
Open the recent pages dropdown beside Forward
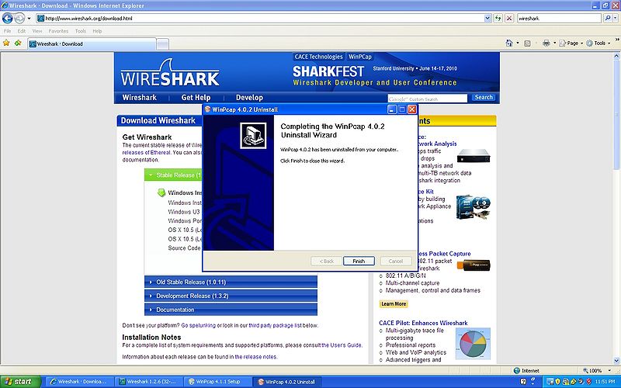click(x=29, y=19)
